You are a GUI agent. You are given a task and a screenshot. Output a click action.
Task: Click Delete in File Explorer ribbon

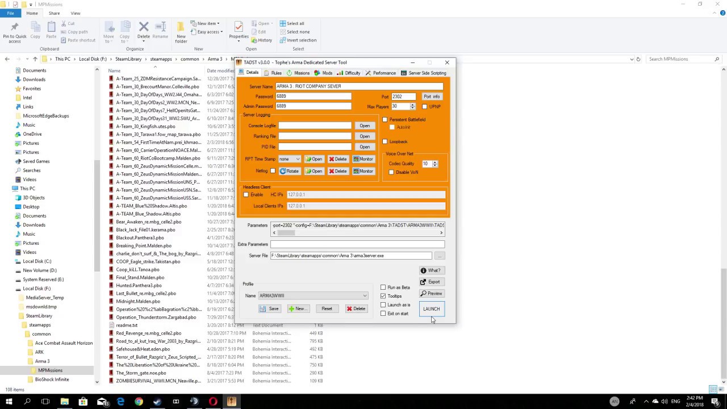click(144, 31)
